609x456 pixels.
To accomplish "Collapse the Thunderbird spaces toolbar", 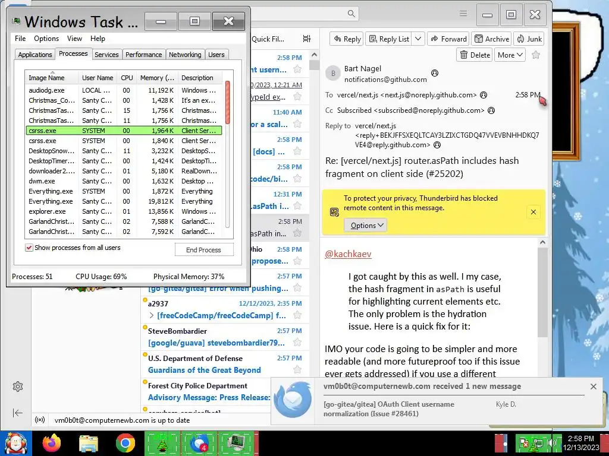I will pyautogui.click(x=18, y=413).
